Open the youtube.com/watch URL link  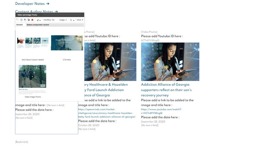tap(161, 111)
